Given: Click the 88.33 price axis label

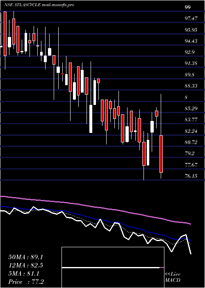Looking at the screenshot, I should pos(191,86).
